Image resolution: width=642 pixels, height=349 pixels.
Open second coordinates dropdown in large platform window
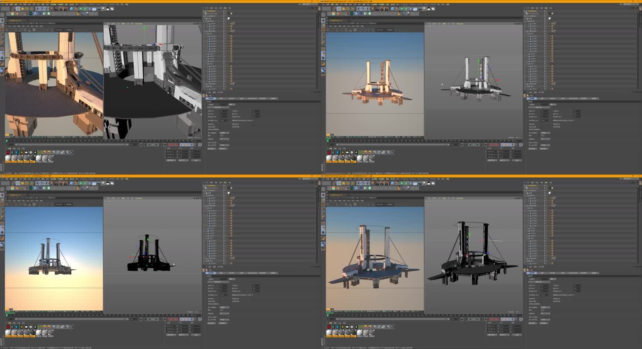click(x=505, y=335)
